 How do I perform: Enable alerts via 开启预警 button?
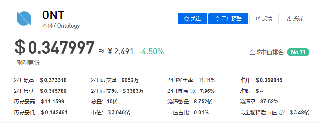228,19
